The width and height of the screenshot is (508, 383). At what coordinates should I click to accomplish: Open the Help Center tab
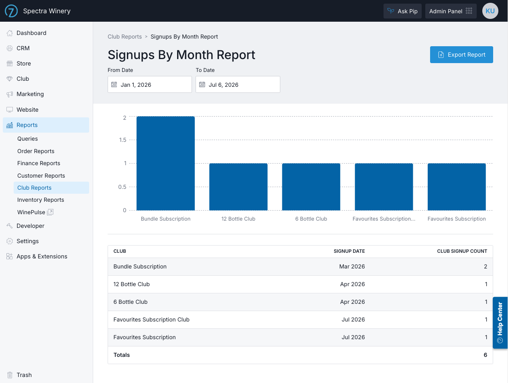(500, 323)
